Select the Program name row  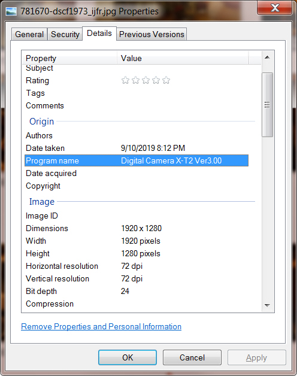pyautogui.click(x=137, y=160)
